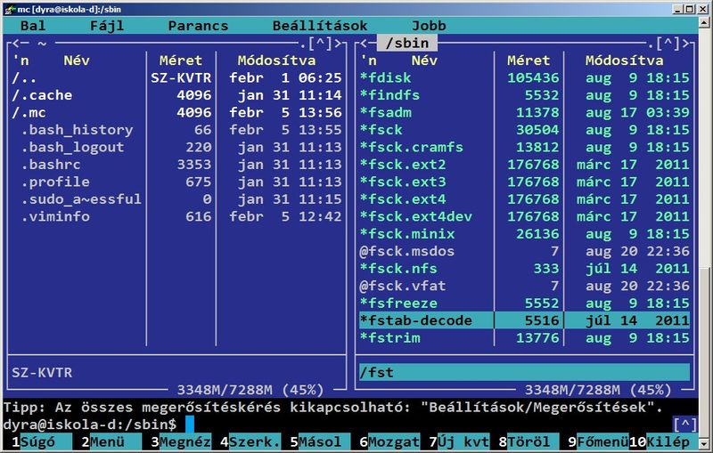The width and height of the screenshot is (713, 453).
Task: Sort right panel by Módosítva column
Action: pyautogui.click(x=625, y=61)
